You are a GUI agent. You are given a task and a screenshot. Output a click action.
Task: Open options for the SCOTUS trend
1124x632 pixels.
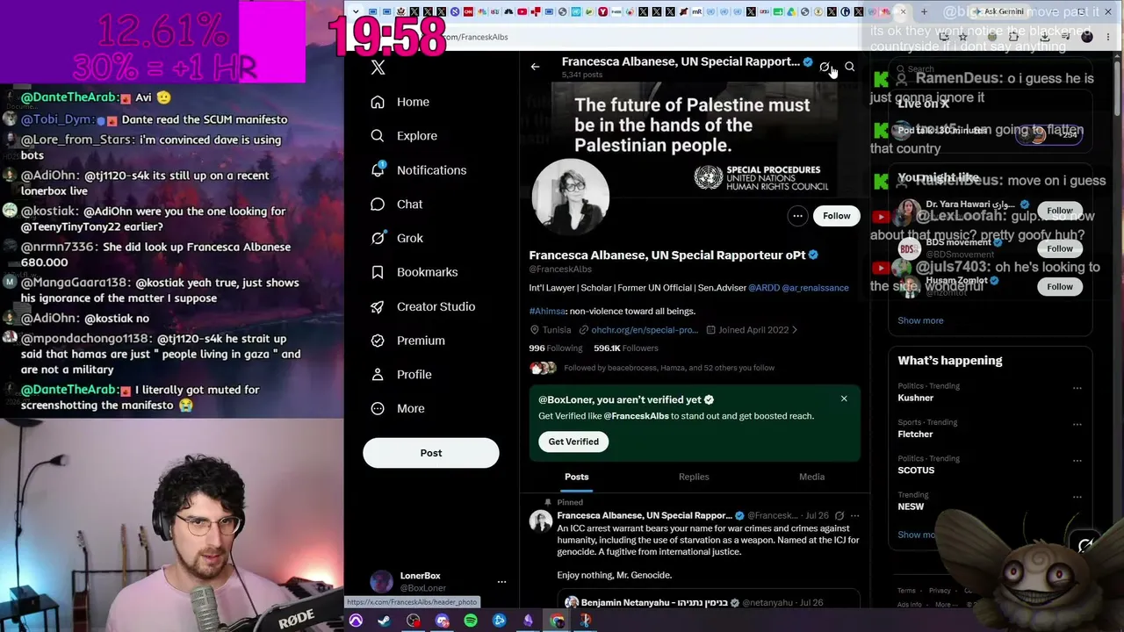[1077, 460]
